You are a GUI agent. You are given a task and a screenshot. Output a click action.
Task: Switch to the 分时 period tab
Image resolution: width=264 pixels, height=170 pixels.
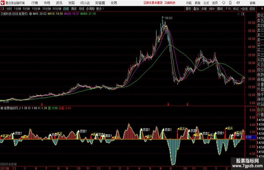[9, 9]
